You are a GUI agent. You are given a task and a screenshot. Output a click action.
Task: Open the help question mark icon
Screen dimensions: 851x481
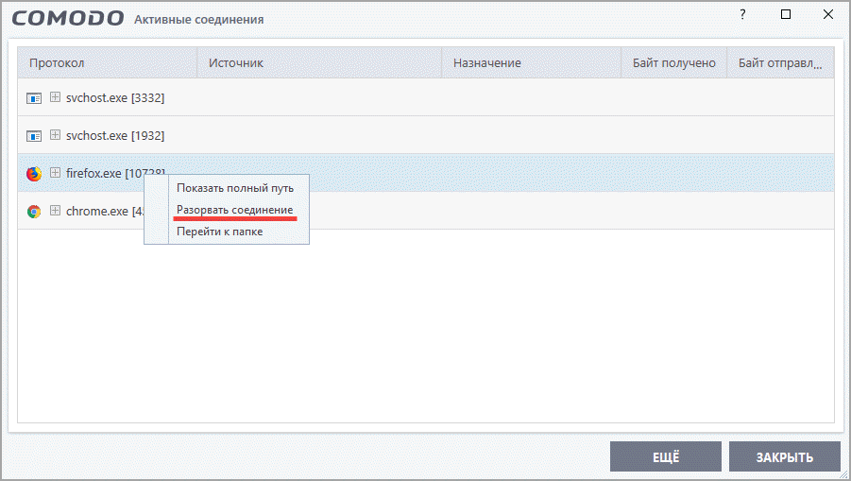click(x=742, y=14)
